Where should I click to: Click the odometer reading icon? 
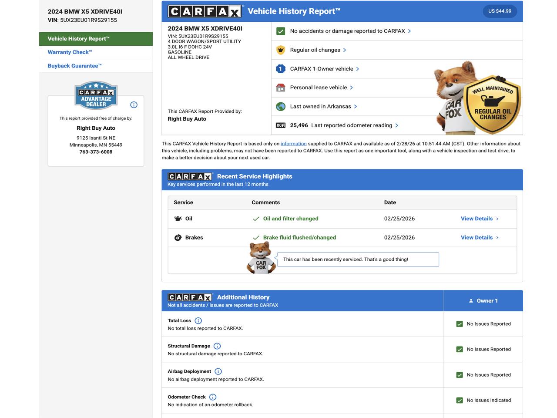(281, 125)
